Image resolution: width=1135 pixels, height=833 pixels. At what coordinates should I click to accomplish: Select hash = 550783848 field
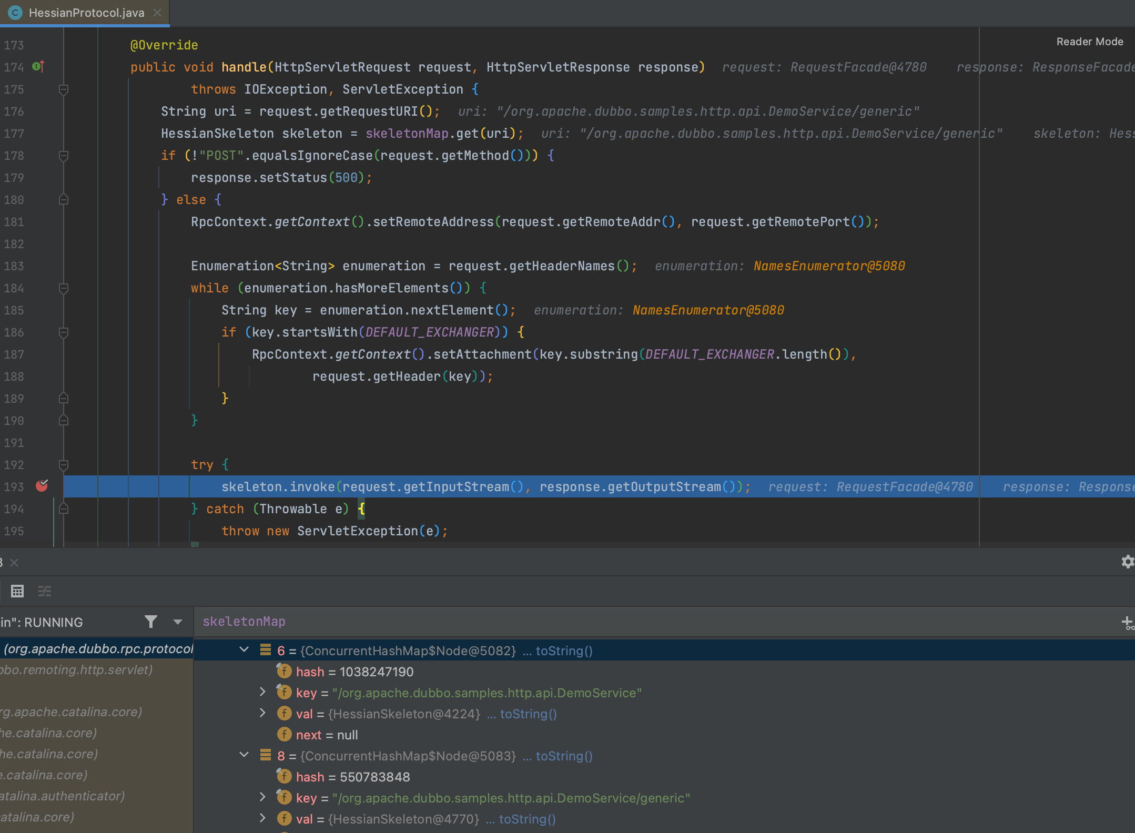click(353, 777)
